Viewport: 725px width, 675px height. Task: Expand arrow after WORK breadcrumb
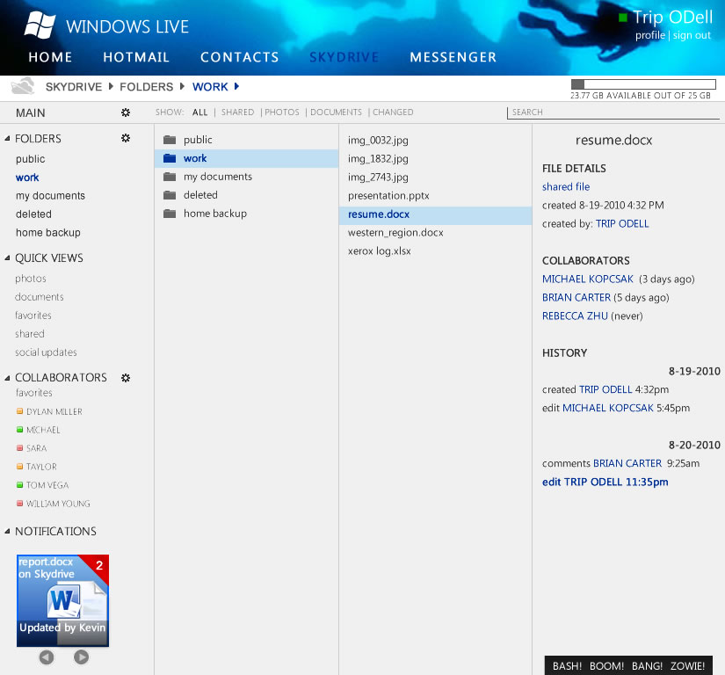[236, 86]
